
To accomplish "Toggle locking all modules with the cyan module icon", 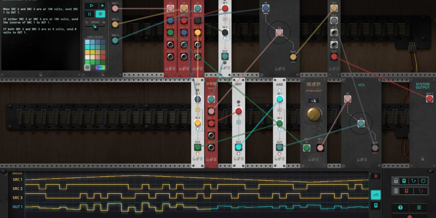I will pyautogui.click(x=404, y=181).
